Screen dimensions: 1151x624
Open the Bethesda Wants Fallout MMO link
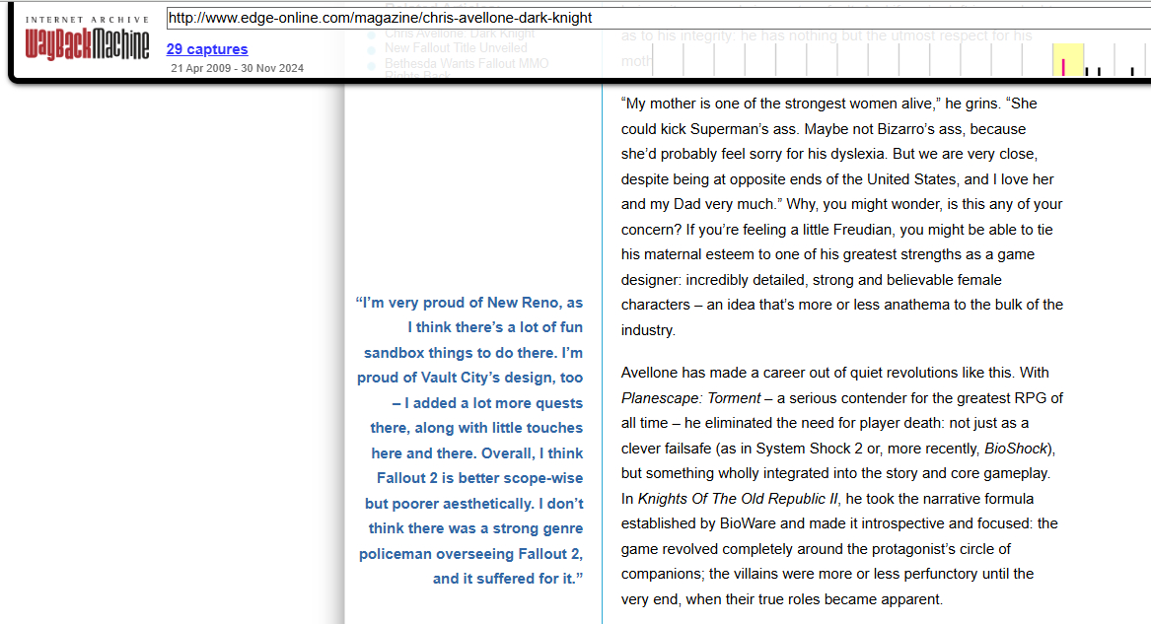pos(467,63)
